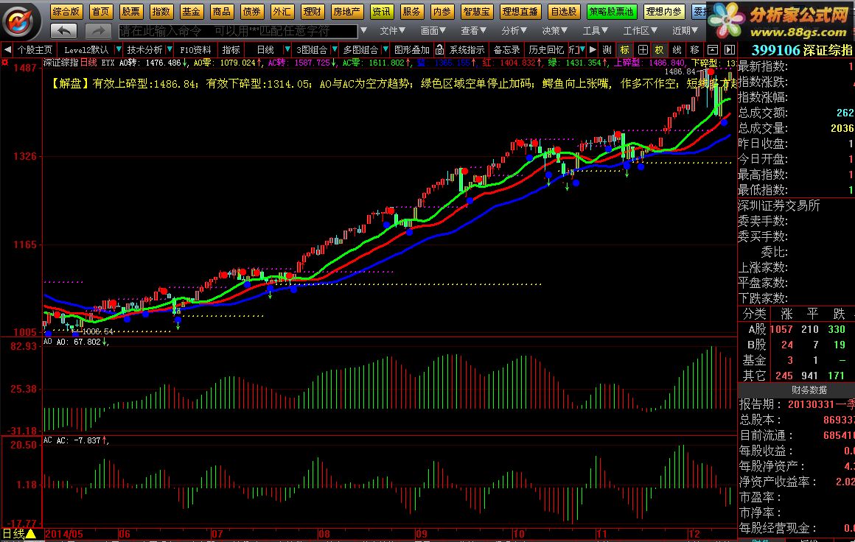The width and height of the screenshot is (855, 542).
Task: Click the left triangle scroll icon before 个股主页
Action: point(7,49)
